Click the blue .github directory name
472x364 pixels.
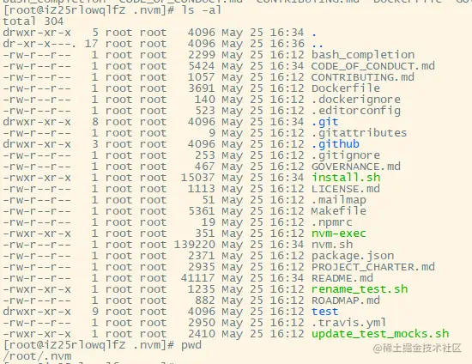336,144
